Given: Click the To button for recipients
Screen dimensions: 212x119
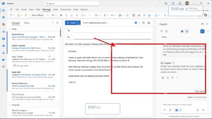Looking at the screenshot, I should (69, 31).
